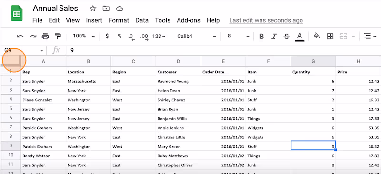
Task: Click the 'Order Date' header cell
Action: [223, 72]
